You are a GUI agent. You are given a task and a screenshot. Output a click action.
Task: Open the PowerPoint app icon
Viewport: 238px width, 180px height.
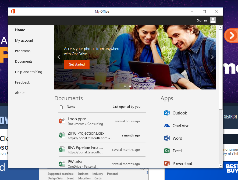pos(167,163)
